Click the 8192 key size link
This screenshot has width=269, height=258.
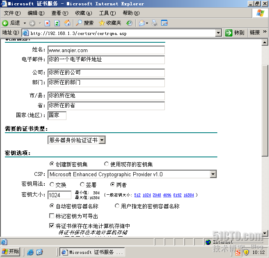point(177,195)
